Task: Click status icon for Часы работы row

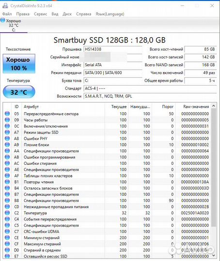Action: tap(7, 120)
